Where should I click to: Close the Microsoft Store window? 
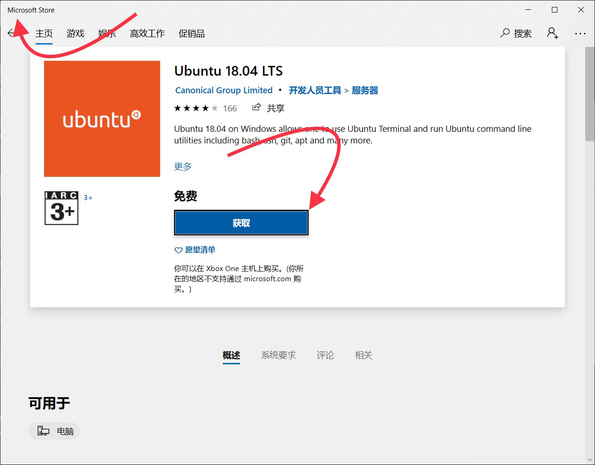581,10
